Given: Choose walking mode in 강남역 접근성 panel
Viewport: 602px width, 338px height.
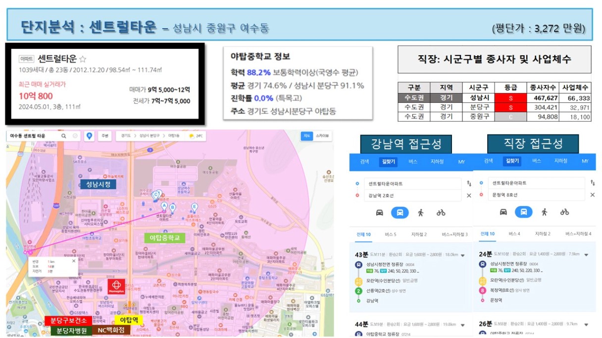Looking at the screenshot, I should (x=421, y=212).
